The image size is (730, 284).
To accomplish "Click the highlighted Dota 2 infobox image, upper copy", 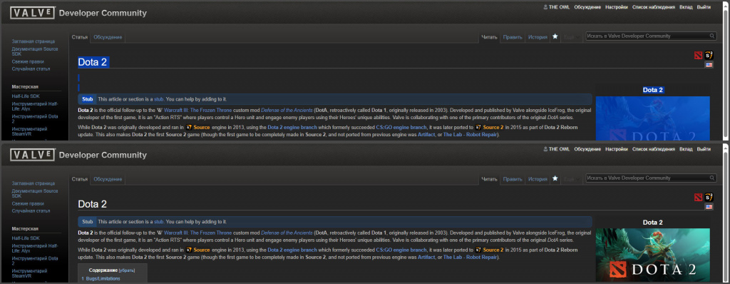I will pyautogui.click(x=653, y=118).
